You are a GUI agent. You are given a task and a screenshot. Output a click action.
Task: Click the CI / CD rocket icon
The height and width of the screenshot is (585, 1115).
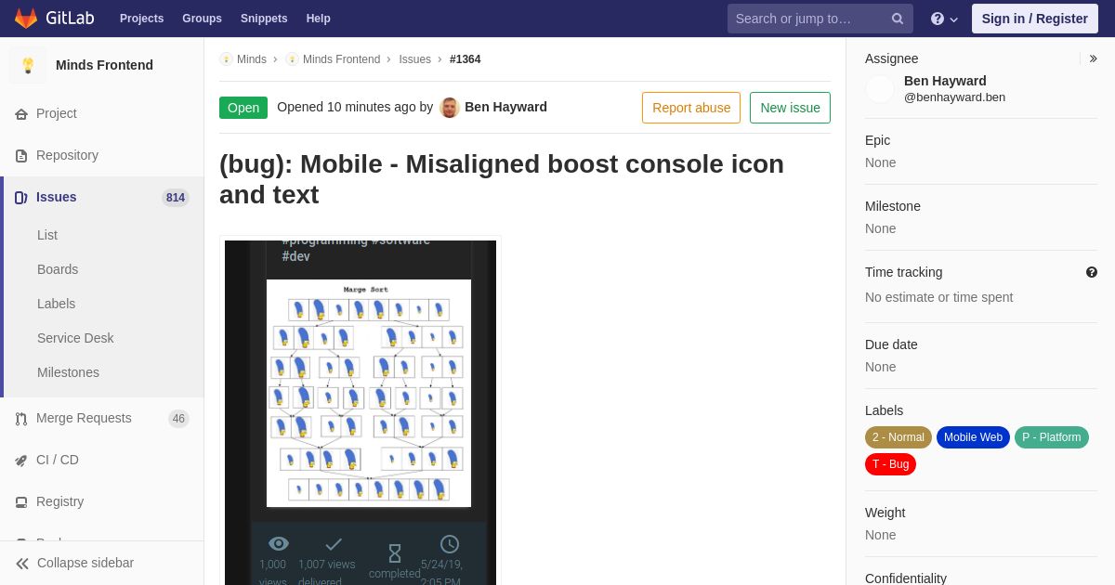pos(21,461)
